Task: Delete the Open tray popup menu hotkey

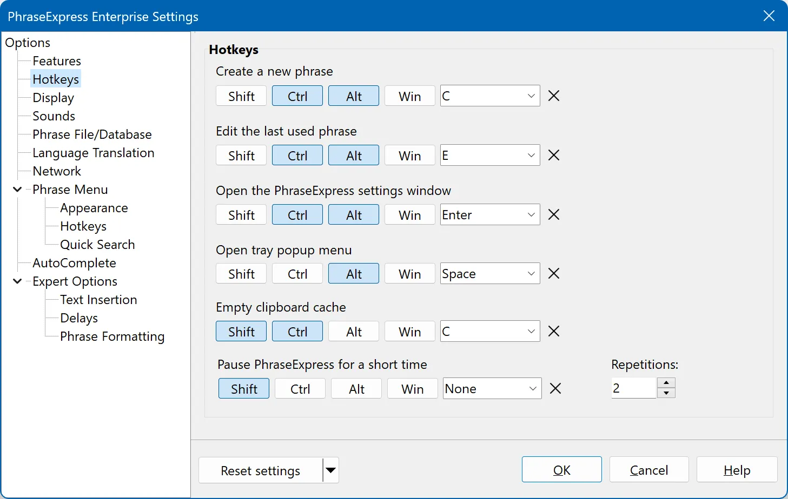Action: click(x=553, y=273)
